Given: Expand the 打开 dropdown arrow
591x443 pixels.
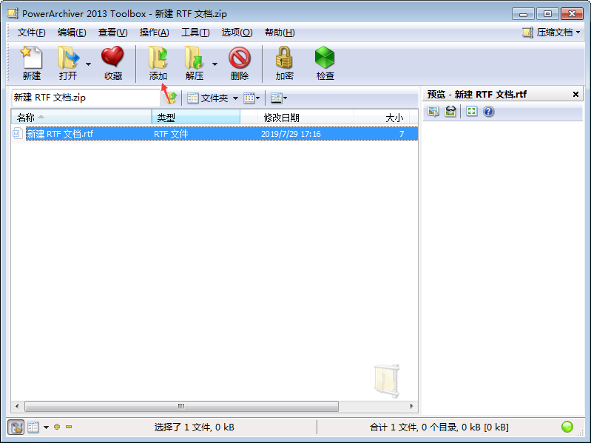Looking at the screenshot, I should tap(88, 64).
